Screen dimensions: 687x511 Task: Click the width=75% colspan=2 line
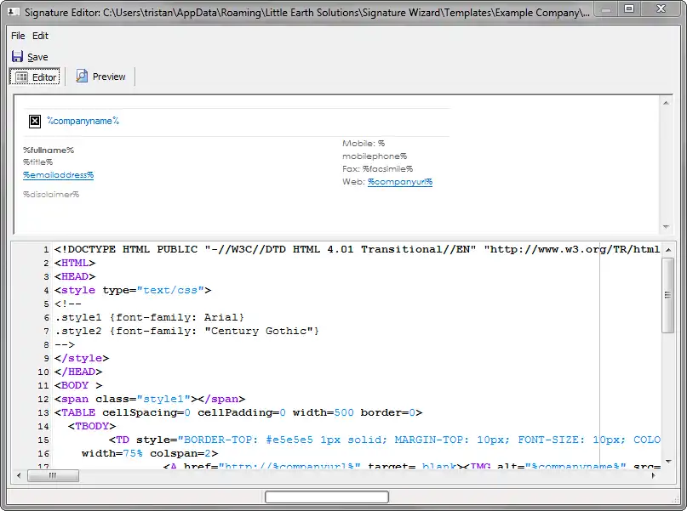(150, 453)
